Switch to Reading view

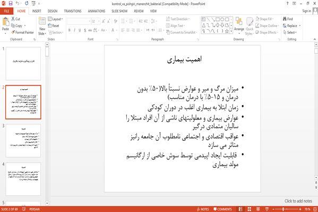click(258, 209)
